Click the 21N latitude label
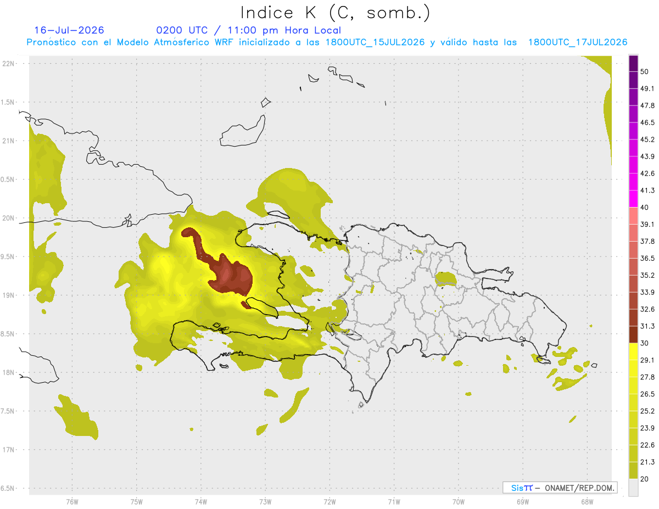 (x=8, y=141)
